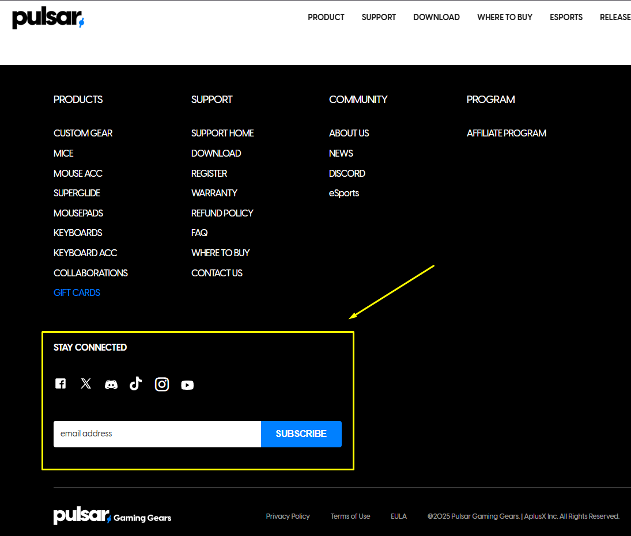631x536 pixels.
Task: Open the ABOUT US link
Action: tap(349, 133)
